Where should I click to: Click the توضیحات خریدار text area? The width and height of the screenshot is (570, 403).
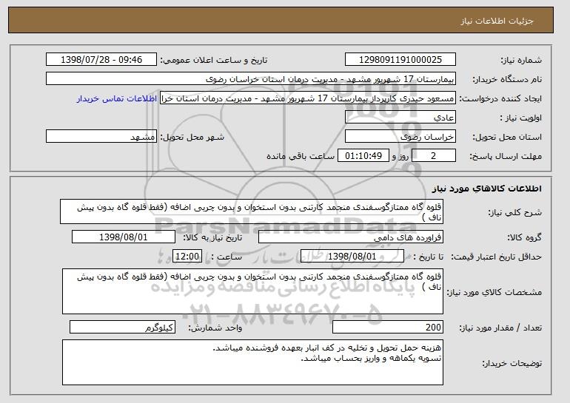[252, 362]
